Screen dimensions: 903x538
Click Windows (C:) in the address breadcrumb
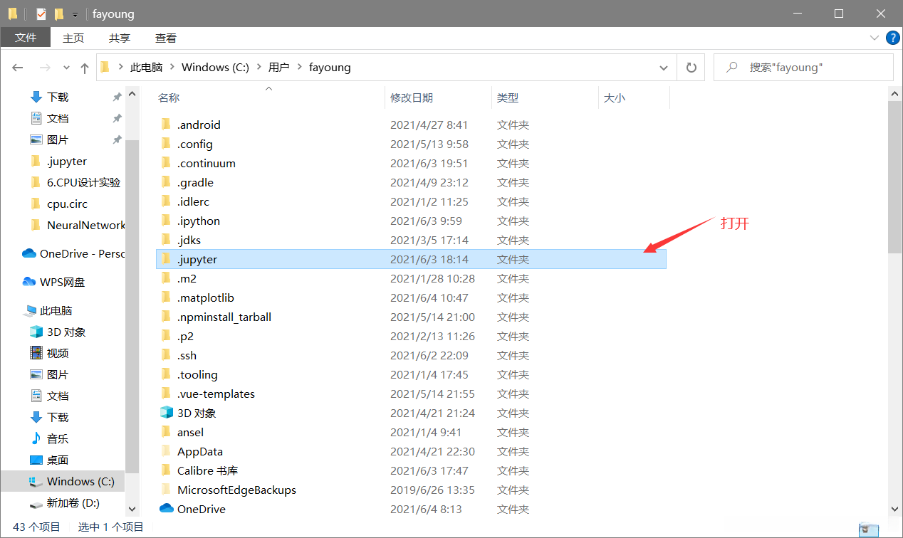coord(215,68)
